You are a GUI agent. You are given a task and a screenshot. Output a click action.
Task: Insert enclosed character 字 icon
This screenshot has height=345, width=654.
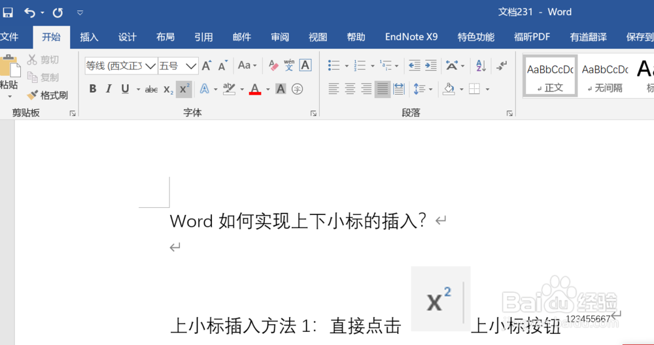tap(297, 89)
